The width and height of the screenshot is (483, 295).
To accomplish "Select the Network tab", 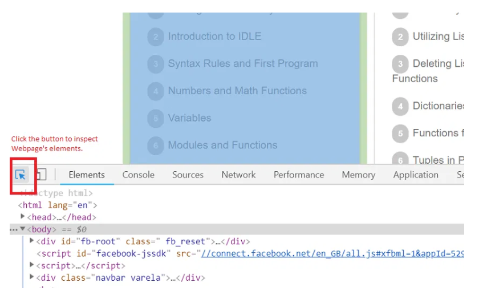I will point(238,175).
